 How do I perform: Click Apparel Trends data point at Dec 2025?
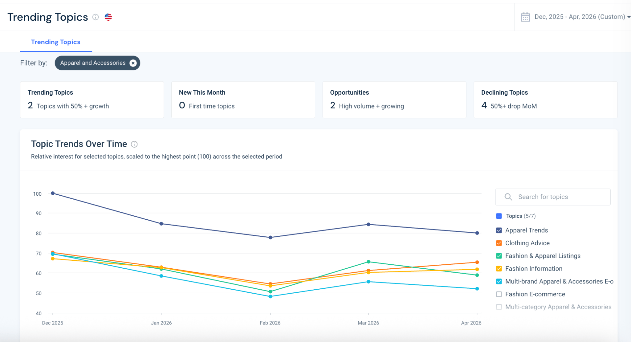click(x=53, y=193)
